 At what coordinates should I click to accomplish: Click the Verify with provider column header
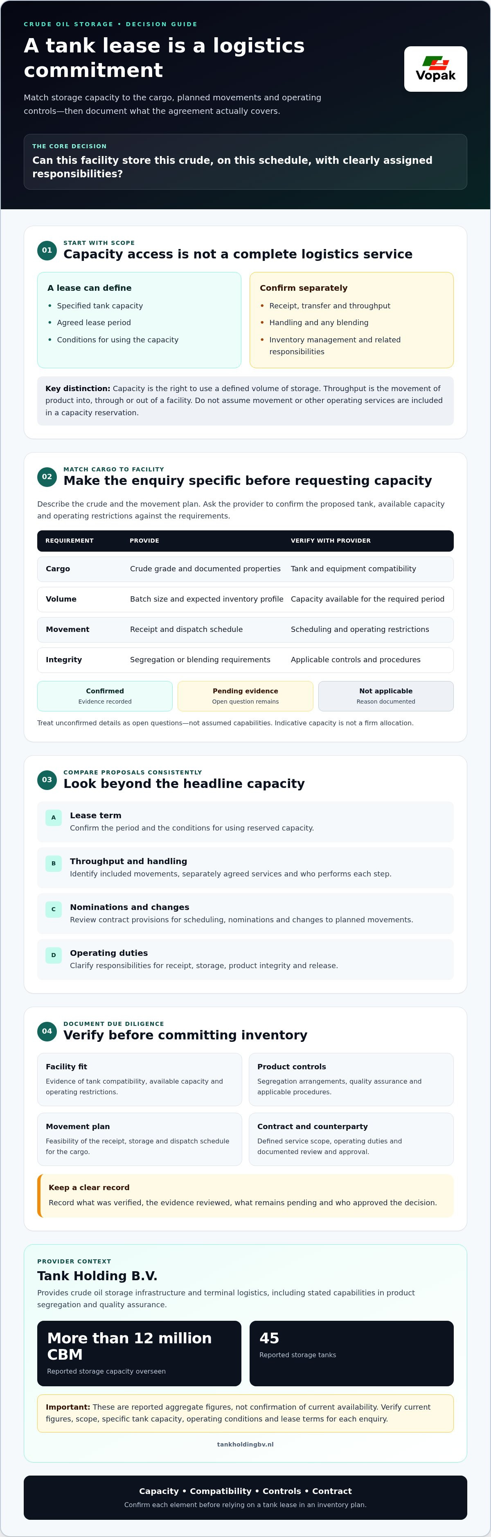pyautogui.click(x=331, y=541)
